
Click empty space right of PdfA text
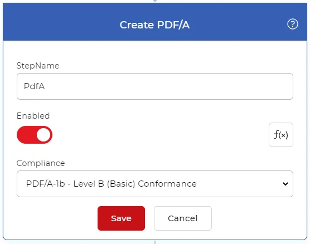pyautogui.click(x=168, y=86)
